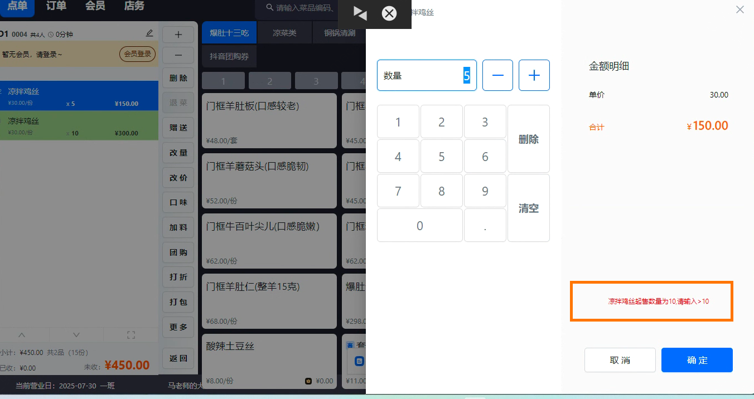Click 取消 to cancel quantity change
Viewport: 754px width, 399px height.
click(x=620, y=360)
